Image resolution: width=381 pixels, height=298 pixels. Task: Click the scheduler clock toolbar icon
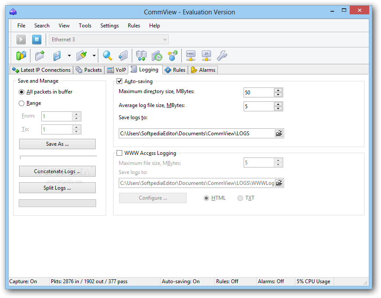[157, 56]
